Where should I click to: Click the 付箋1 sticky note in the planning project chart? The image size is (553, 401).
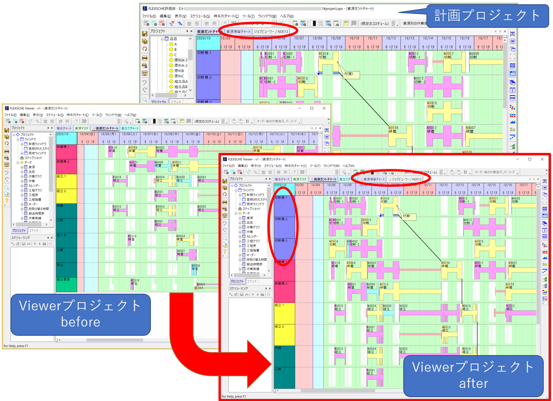349,74
